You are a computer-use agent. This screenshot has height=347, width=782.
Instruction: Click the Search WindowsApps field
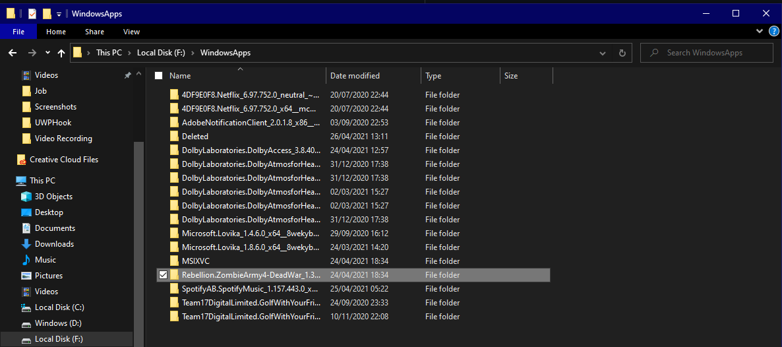[x=707, y=52]
